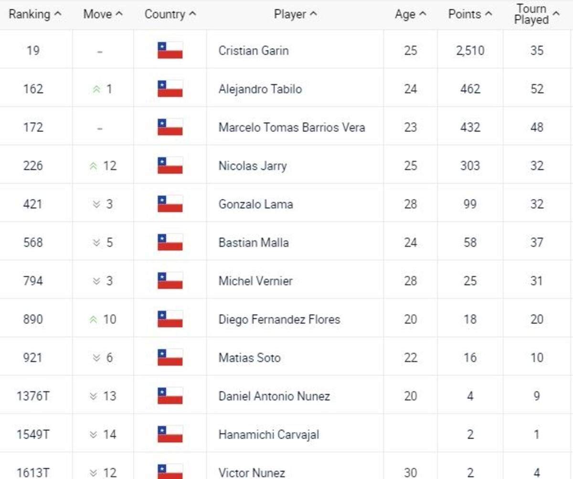The image size is (573, 479).
Task: Sort by Points column header
Action: click(470, 14)
